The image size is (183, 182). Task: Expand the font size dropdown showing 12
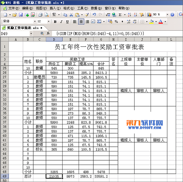pos(48,21)
